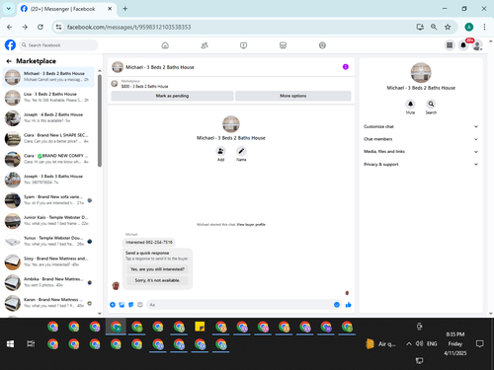494x370 pixels.
Task: Click Mark as pending button
Action: pyautogui.click(x=172, y=96)
